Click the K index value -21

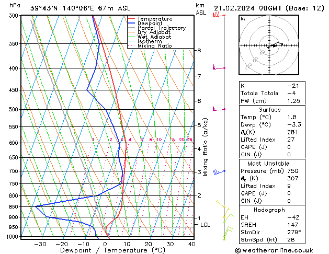(x=293, y=86)
